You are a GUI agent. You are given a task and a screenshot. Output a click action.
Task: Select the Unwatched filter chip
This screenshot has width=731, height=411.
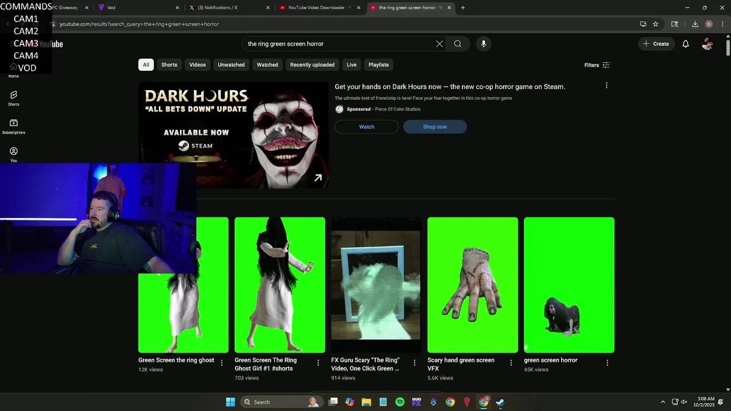pos(231,65)
